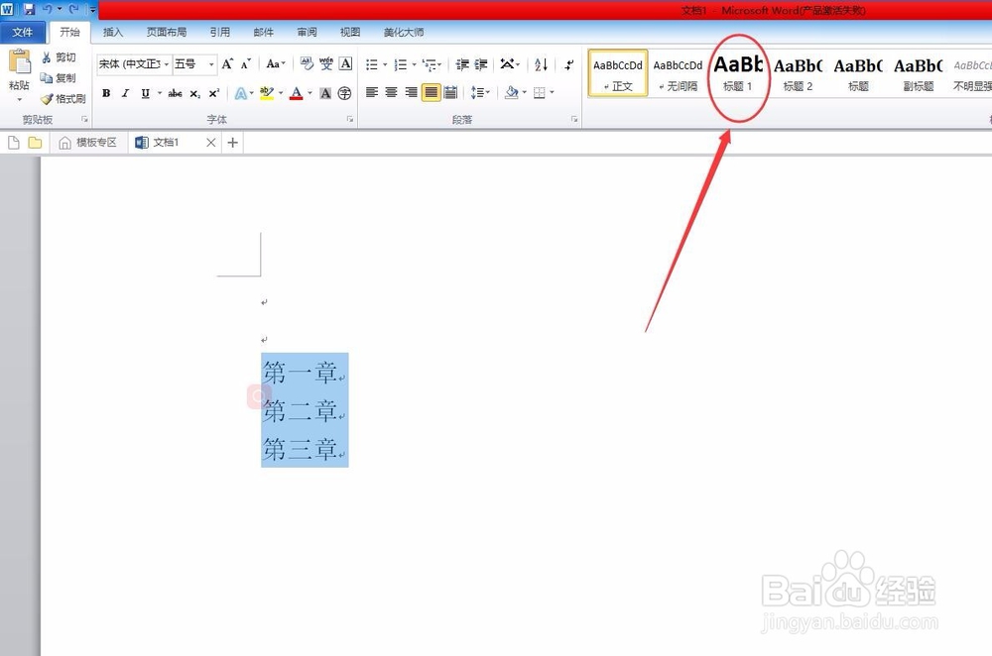This screenshot has height=656, width=992.
Task: Close the 文档1 document tab
Action: pyautogui.click(x=211, y=143)
